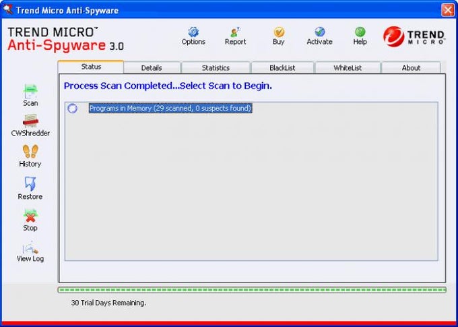The image size is (458, 327).
Task: Select the Programs in Memory scan result row
Action: click(x=170, y=109)
